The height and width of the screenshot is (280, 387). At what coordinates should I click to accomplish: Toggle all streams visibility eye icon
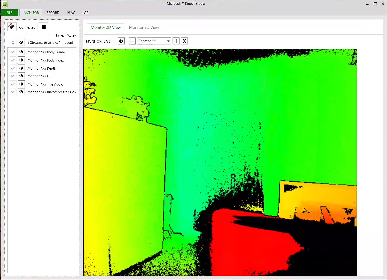coord(21,42)
